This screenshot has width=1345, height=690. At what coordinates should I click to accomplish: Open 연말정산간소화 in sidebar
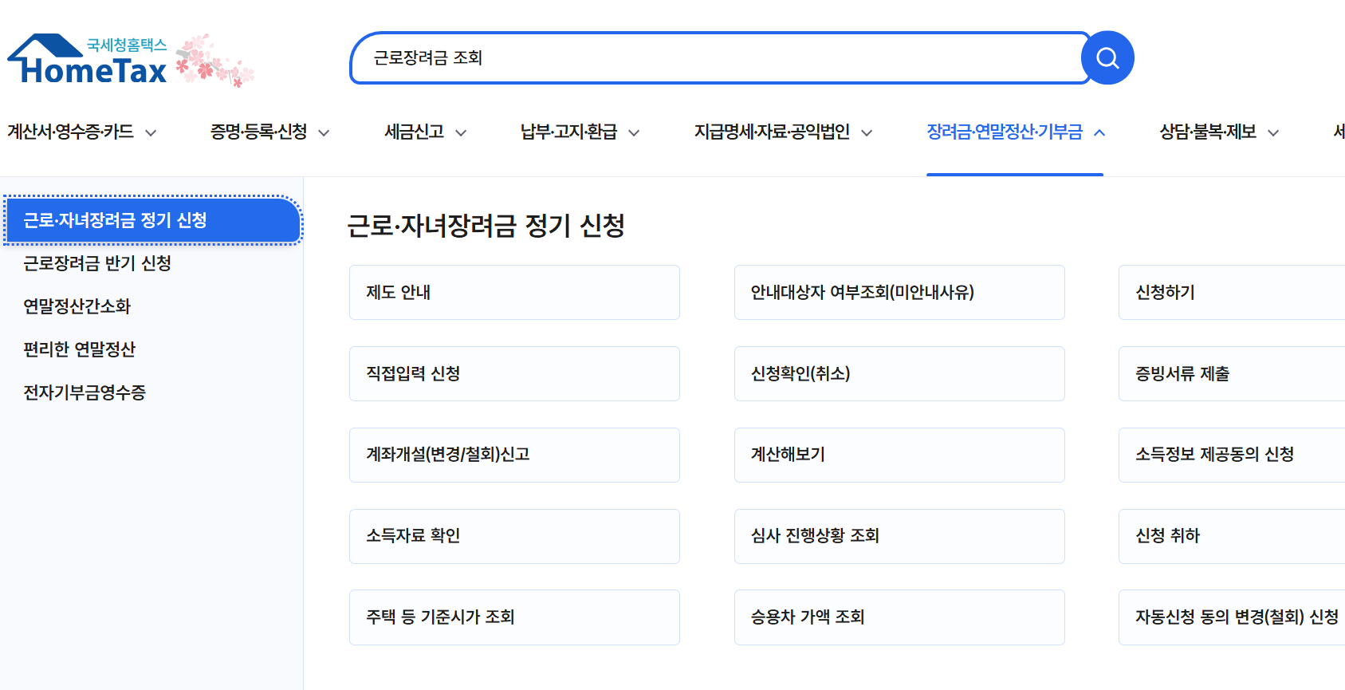[77, 306]
